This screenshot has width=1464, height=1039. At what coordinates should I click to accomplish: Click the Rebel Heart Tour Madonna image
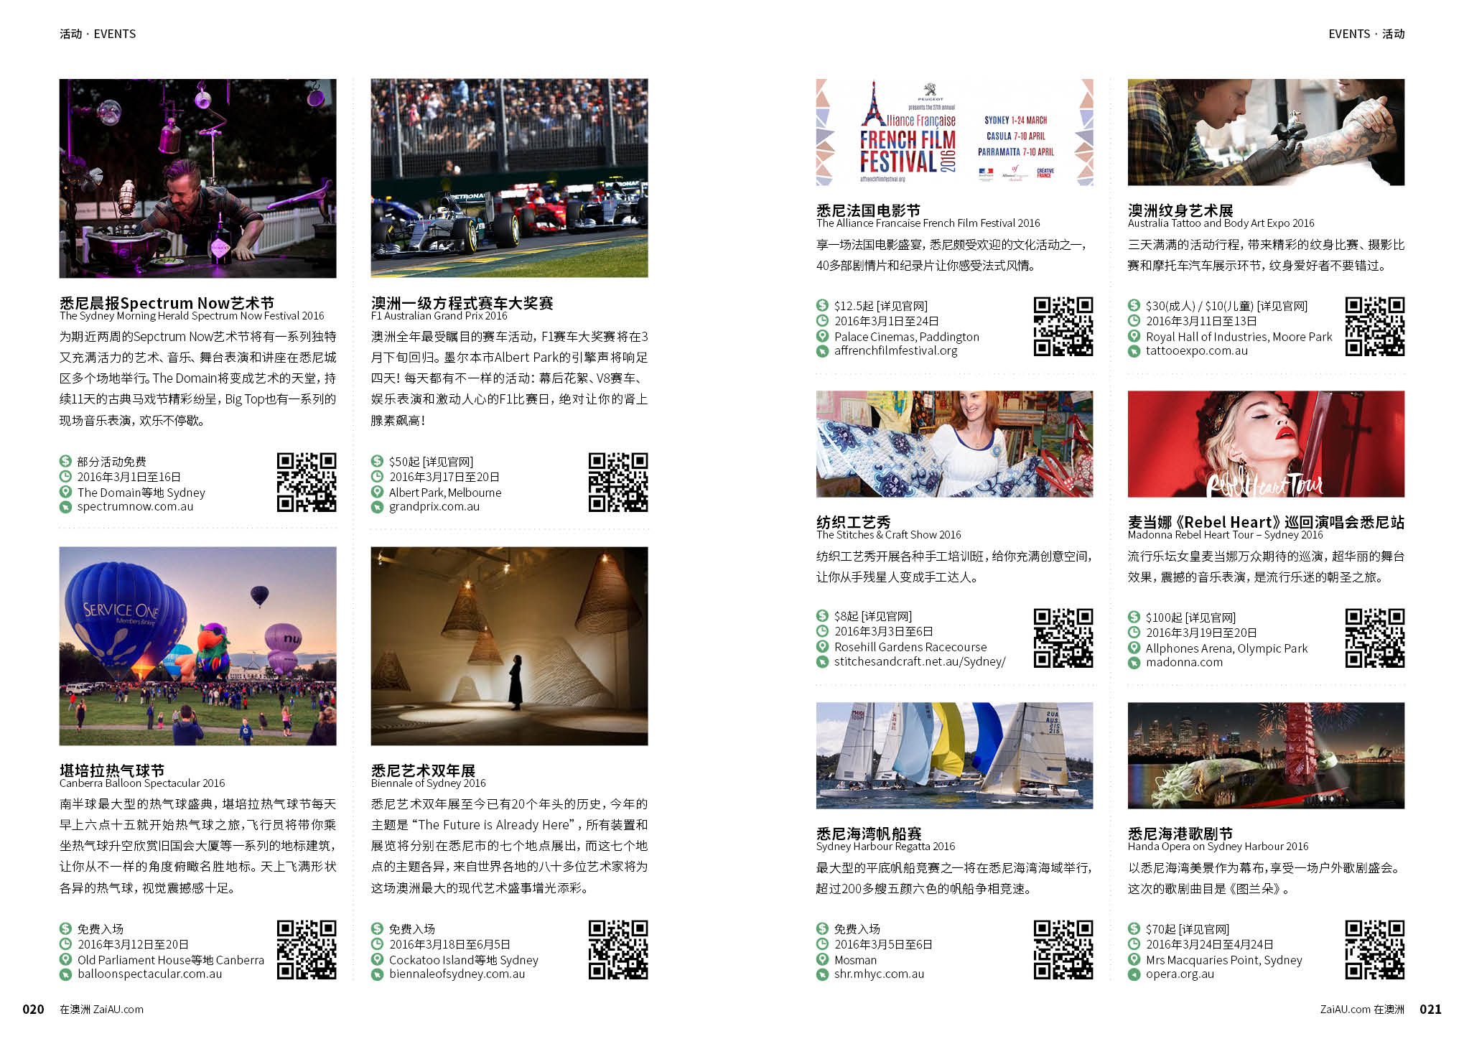click(x=1266, y=444)
